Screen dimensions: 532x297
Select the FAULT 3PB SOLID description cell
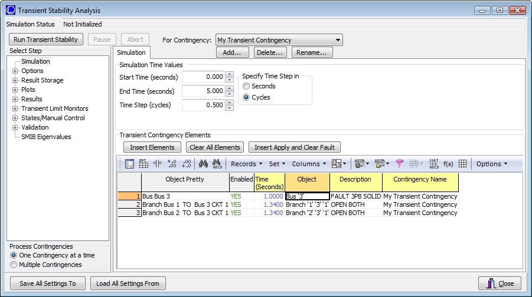[355, 196]
